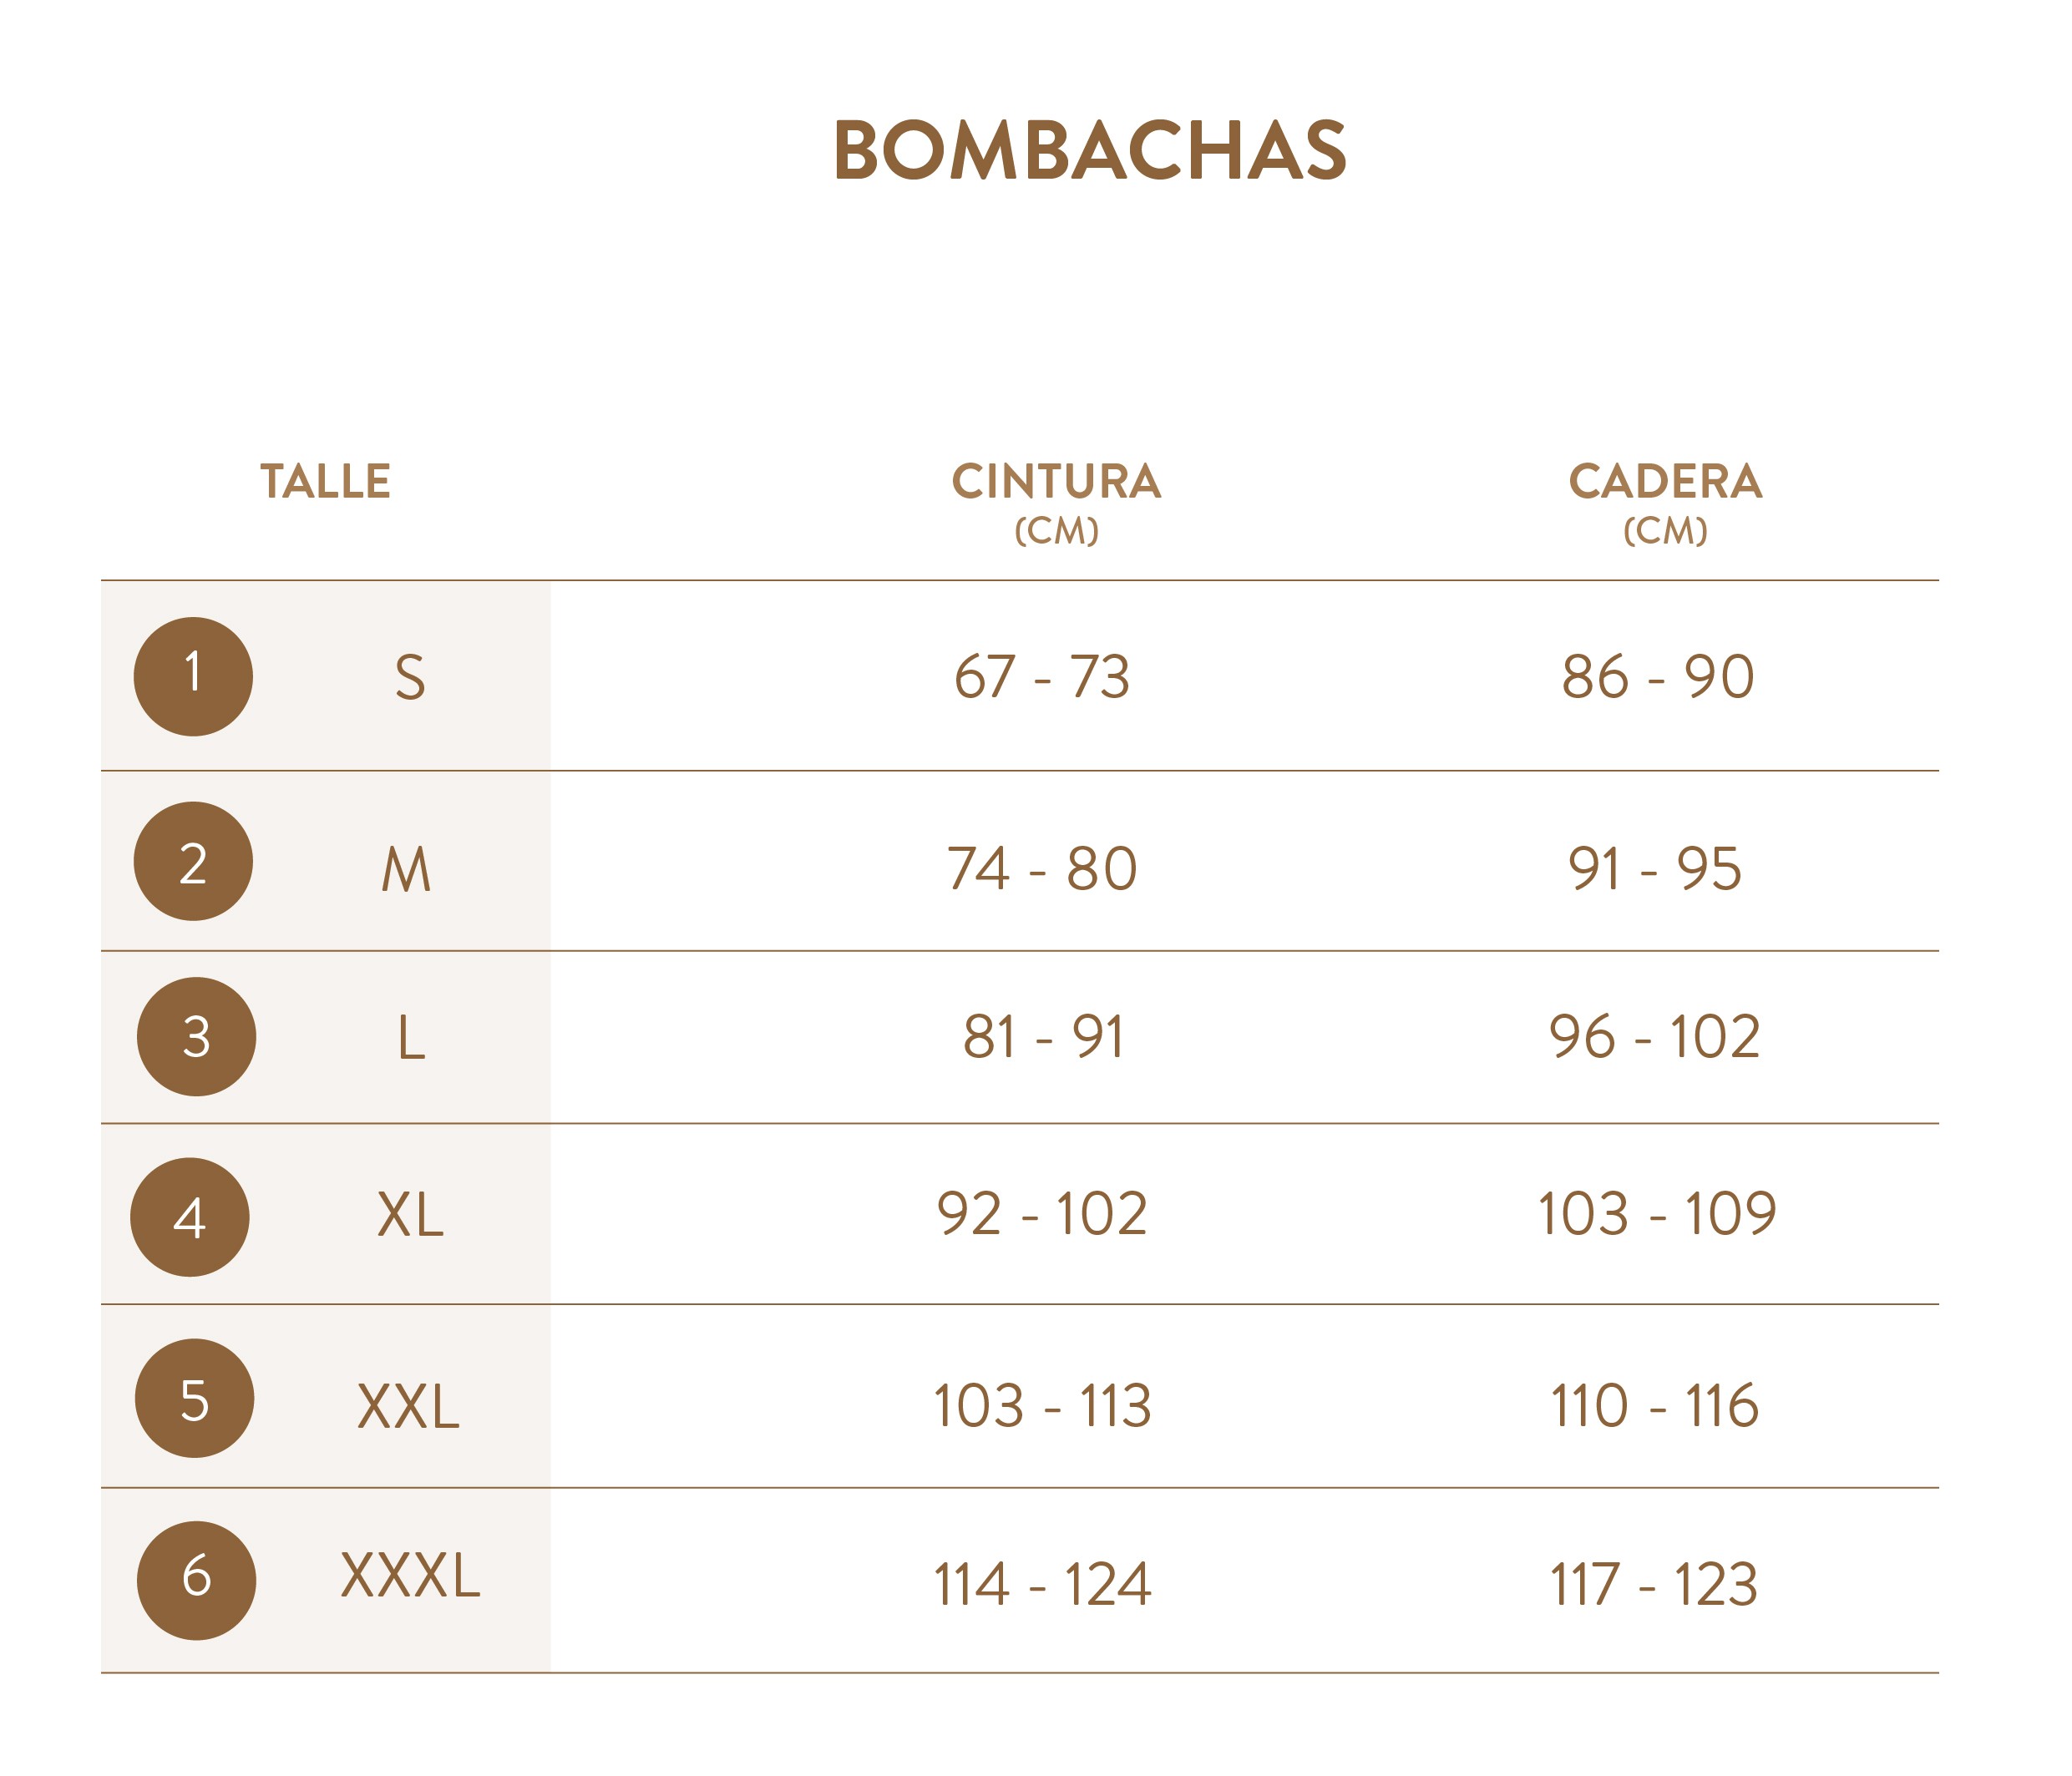Click the CINTURA (CM) column header
Viewport: 2072px width, 1776px height.
[x=1056, y=503]
